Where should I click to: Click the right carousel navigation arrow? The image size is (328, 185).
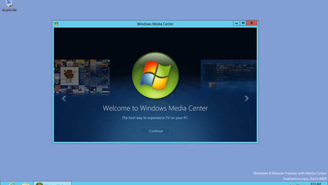click(247, 98)
